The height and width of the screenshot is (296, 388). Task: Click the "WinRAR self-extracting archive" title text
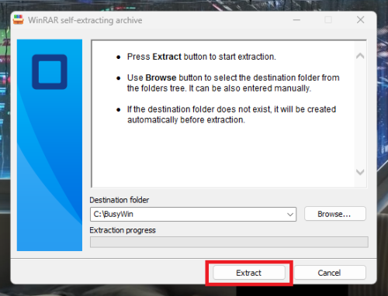85,20
